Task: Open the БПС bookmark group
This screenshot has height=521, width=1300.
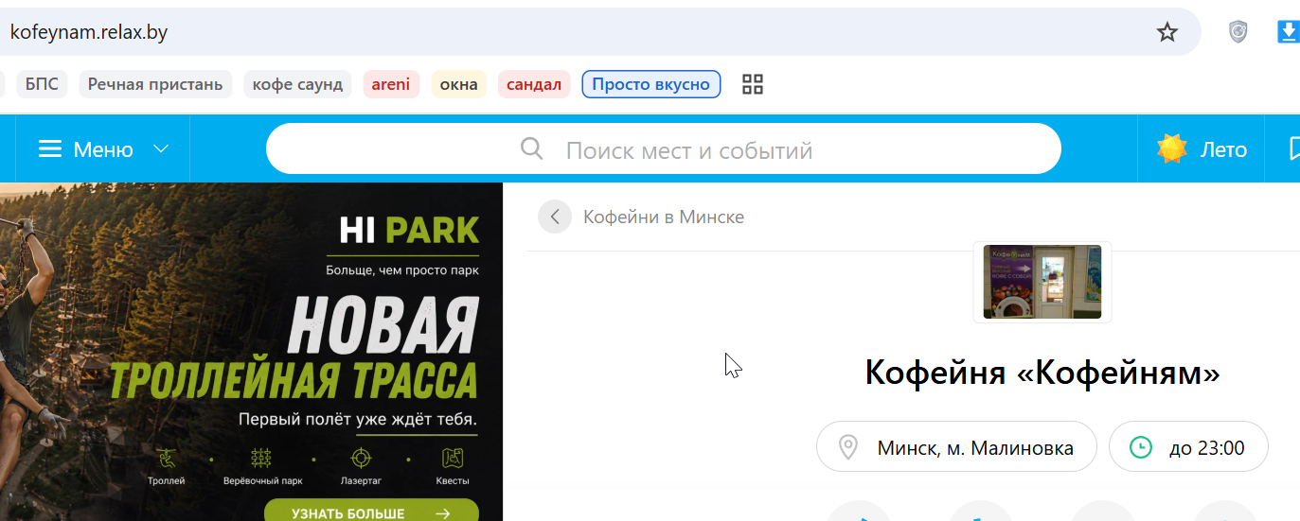Action: (x=41, y=84)
